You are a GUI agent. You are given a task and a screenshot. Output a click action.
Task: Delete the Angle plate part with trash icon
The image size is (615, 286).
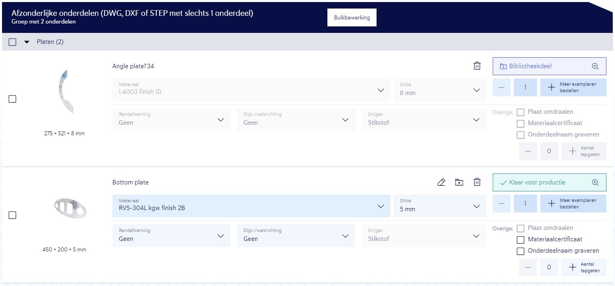477,66
